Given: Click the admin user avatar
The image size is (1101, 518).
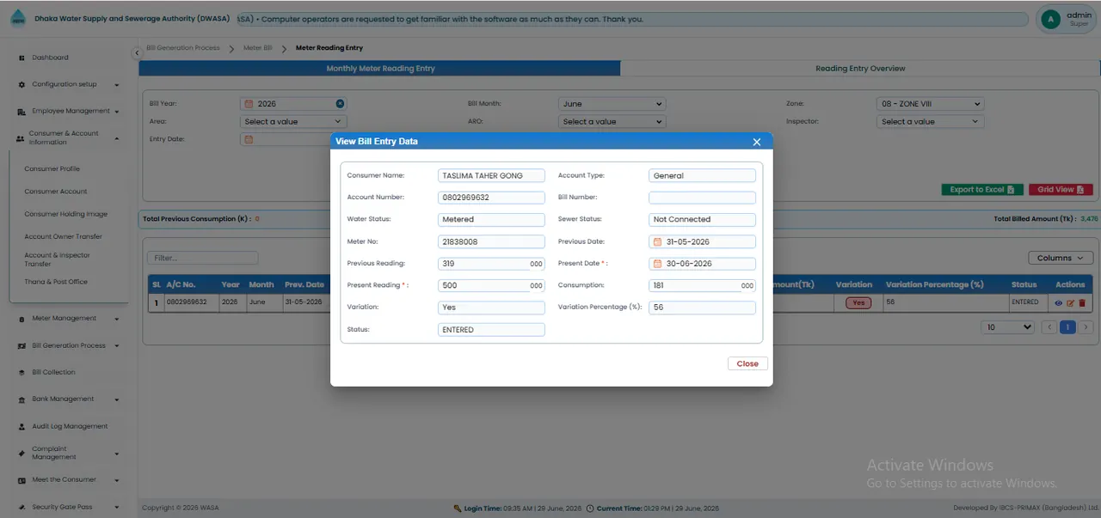Looking at the screenshot, I should click(x=1050, y=19).
